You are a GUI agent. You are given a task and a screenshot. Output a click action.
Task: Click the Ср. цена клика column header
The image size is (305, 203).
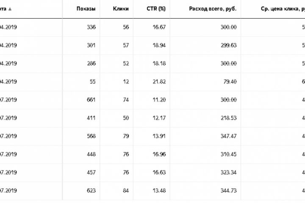coord(282,9)
